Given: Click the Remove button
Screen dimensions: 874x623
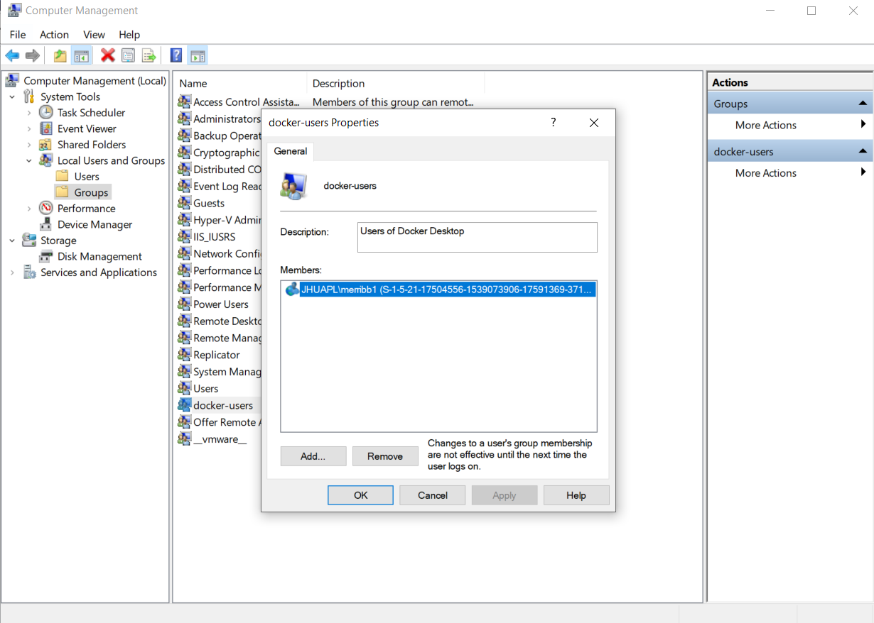Looking at the screenshot, I should pos(385,456).
